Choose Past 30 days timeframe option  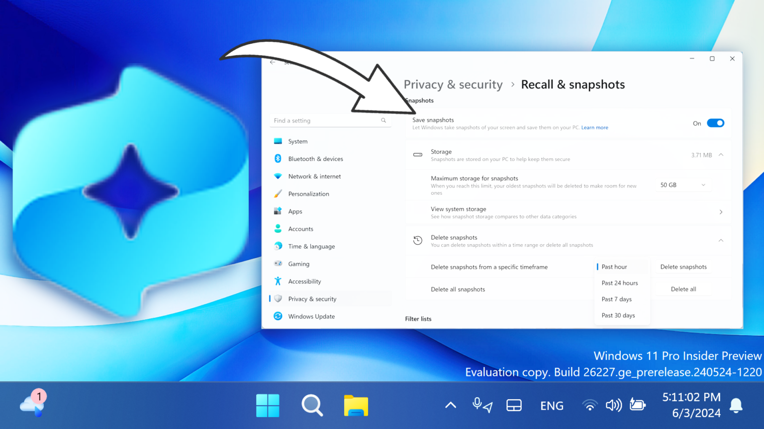(622, 315)
